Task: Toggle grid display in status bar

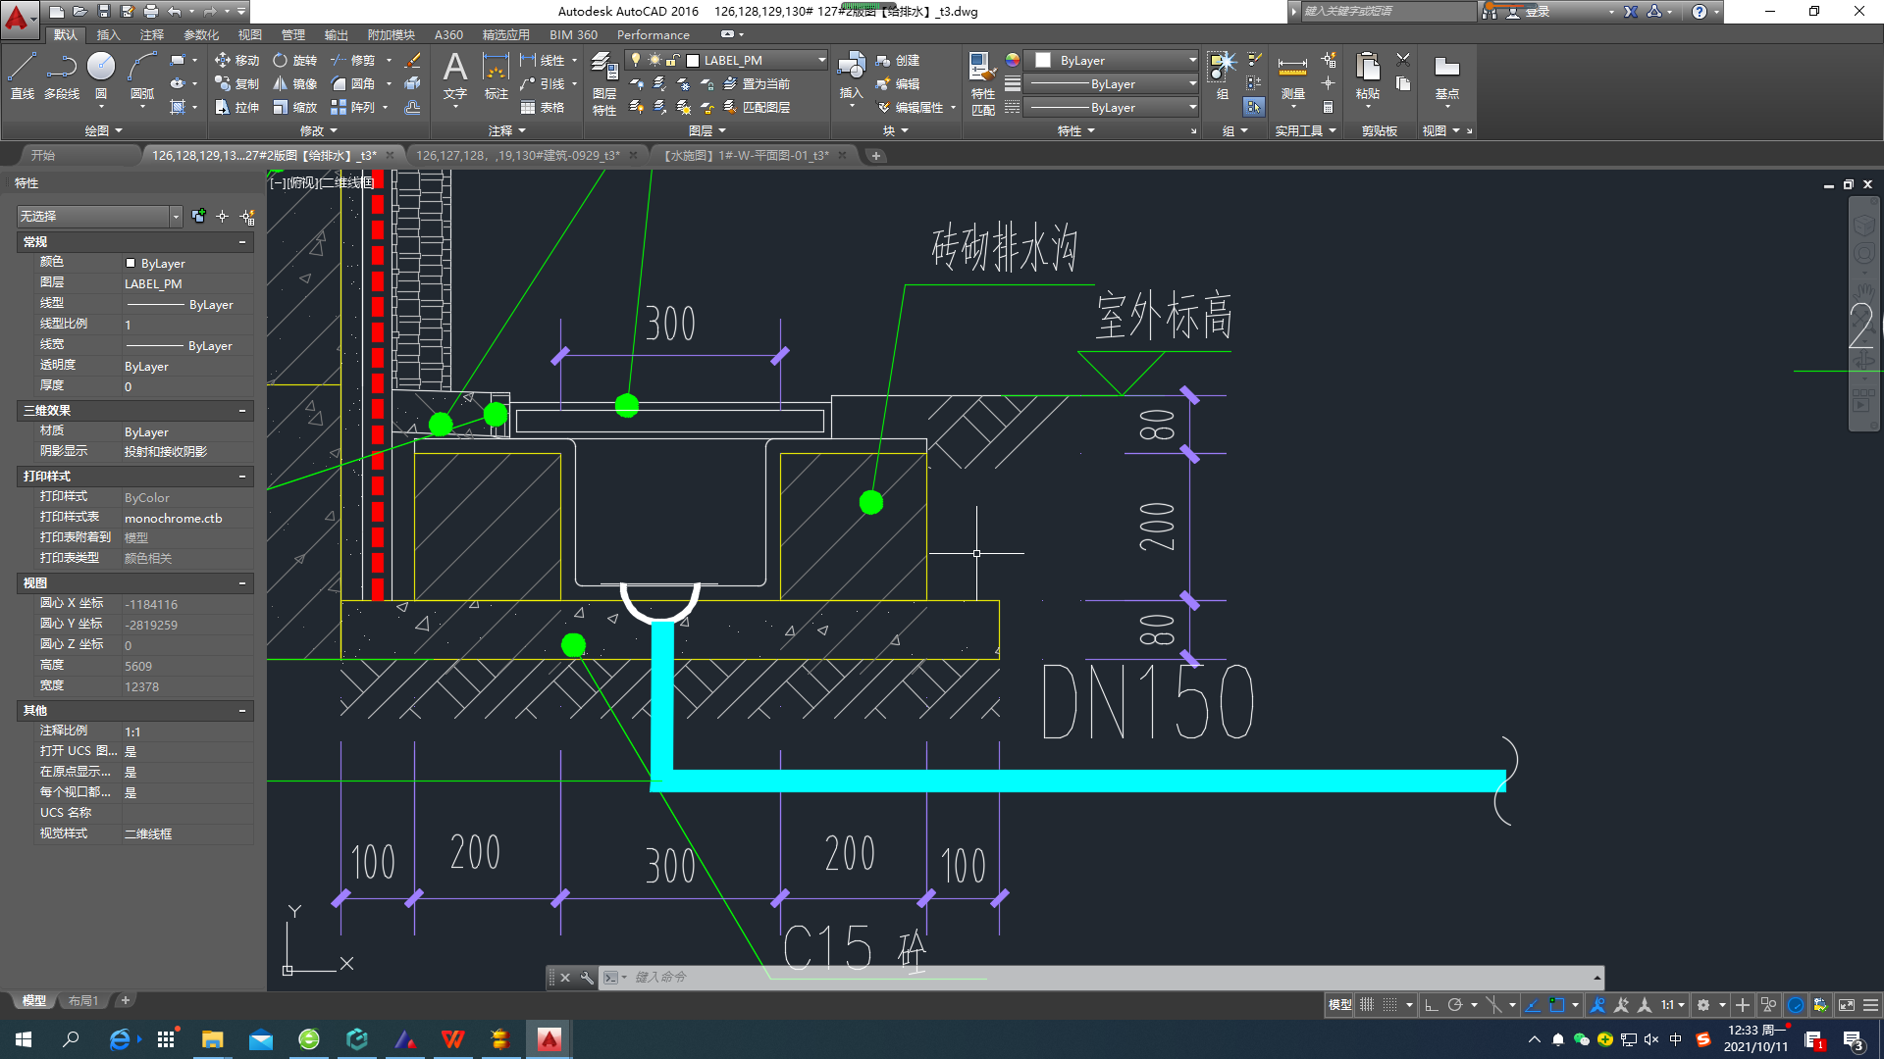Action: point(1366,1005)
